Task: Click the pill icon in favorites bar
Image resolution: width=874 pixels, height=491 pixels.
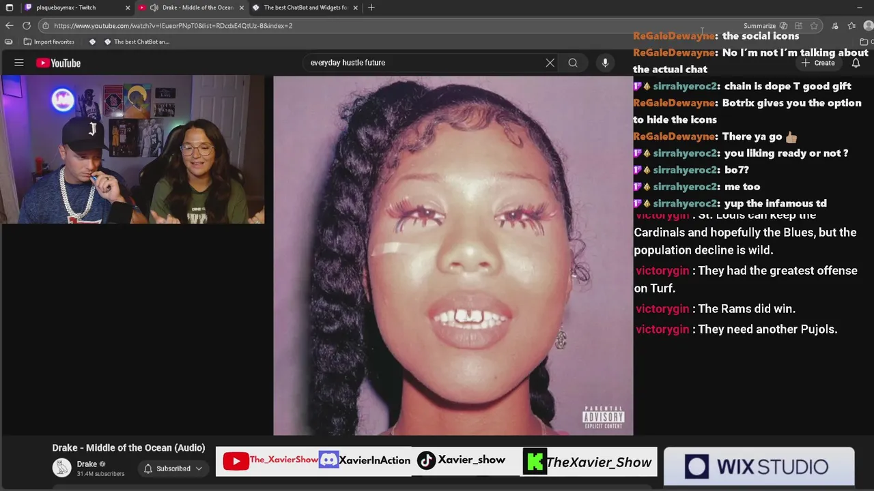Action: point(8,42)
